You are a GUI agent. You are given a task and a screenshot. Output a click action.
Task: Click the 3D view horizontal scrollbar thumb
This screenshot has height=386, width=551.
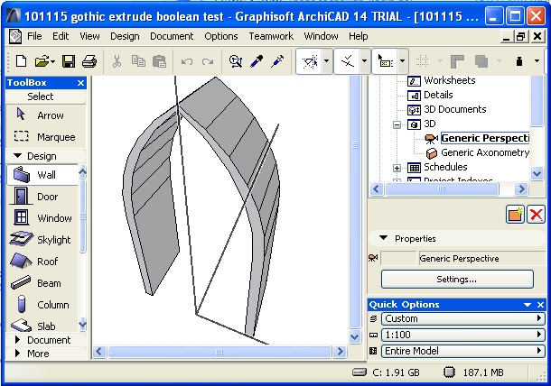219,352
